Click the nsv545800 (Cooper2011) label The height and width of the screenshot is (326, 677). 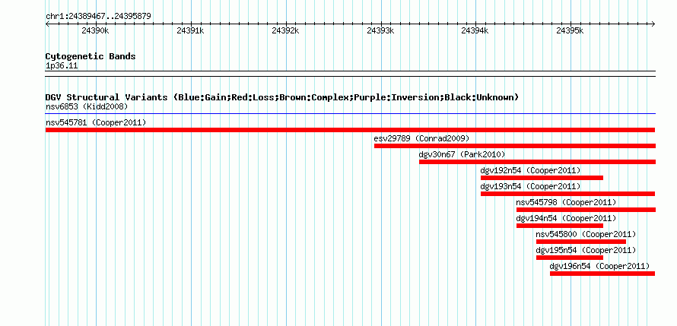(x=586, y=234)
